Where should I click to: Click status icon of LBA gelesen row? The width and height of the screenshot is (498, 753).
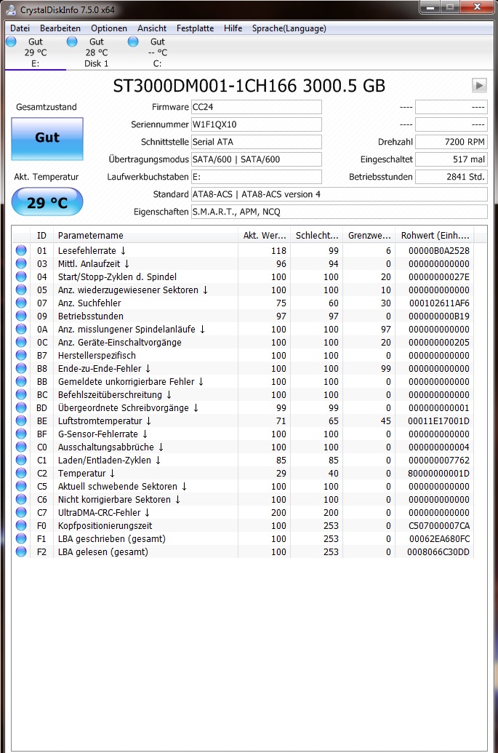21,551
